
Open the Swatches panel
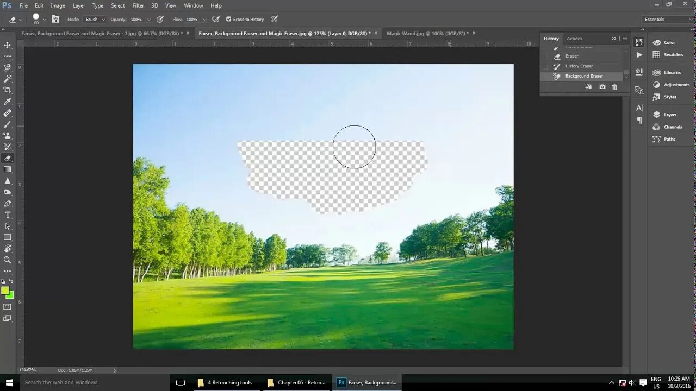[x=667, y=55]
